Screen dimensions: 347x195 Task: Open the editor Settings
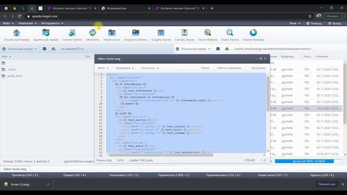(258, 68)
